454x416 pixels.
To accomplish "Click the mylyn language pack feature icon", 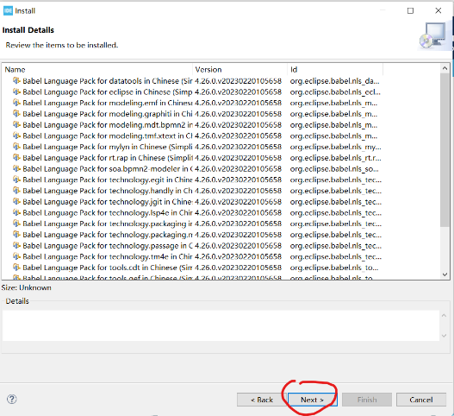I will 16,147.
